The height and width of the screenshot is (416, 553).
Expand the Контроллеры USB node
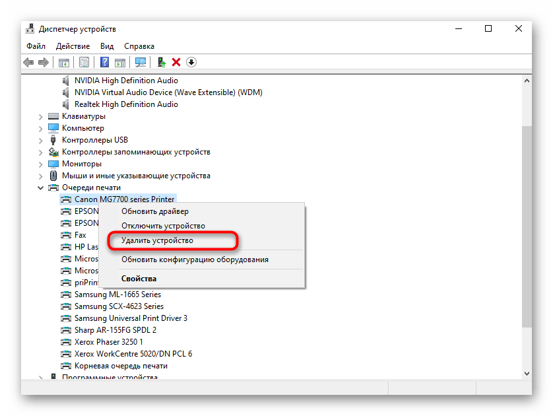41,140
